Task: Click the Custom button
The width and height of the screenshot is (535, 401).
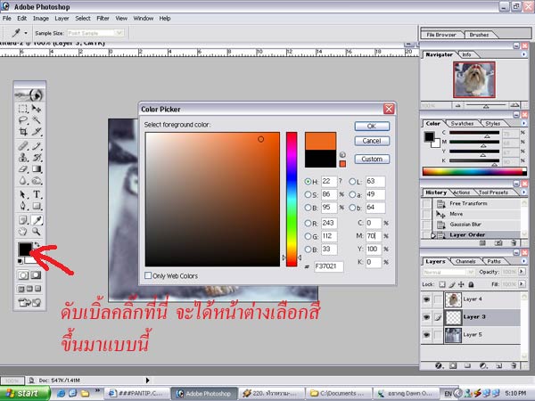Action: 372,160
